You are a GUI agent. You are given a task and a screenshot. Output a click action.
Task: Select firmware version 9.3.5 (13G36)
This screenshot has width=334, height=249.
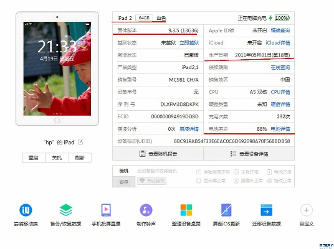click(x=183, y=31)
